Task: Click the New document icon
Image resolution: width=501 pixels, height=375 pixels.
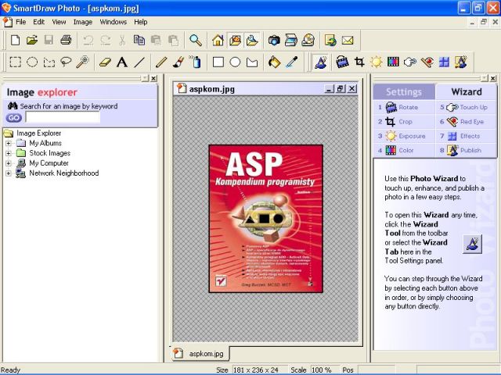Action: click(15, 40)
